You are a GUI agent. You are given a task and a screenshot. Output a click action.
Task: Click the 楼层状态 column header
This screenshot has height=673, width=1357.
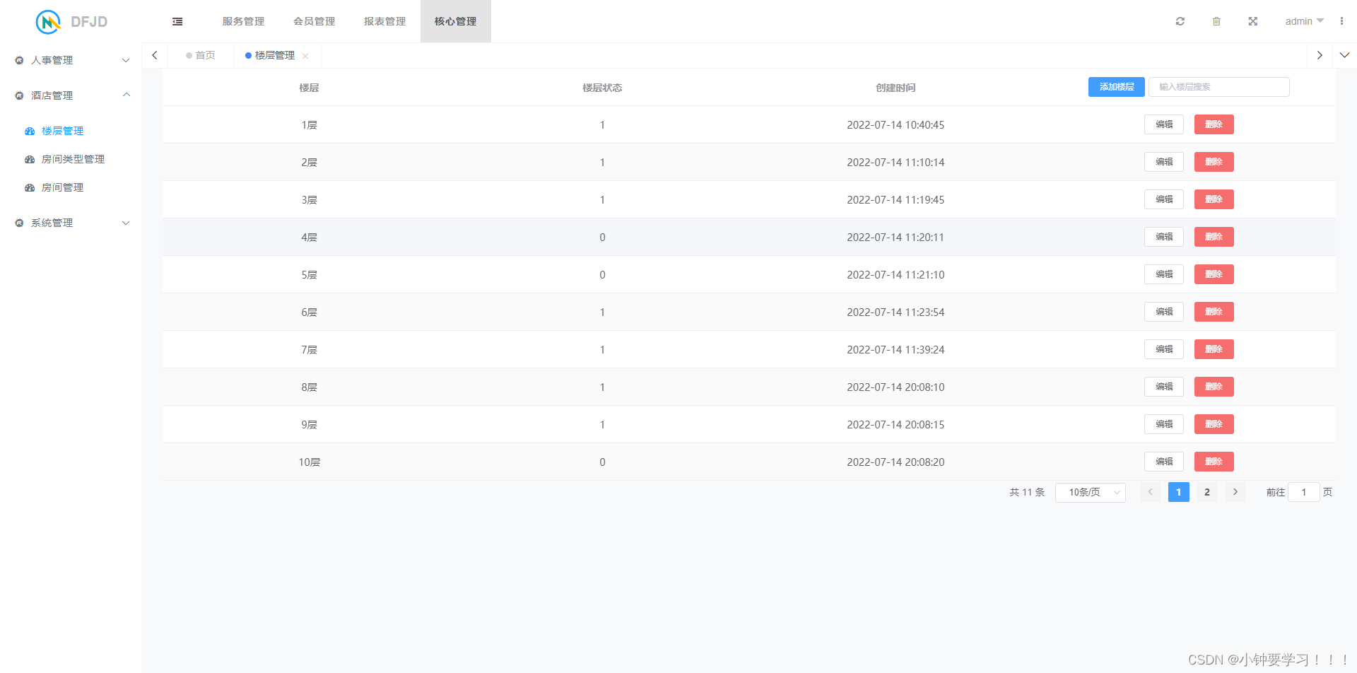602,88
